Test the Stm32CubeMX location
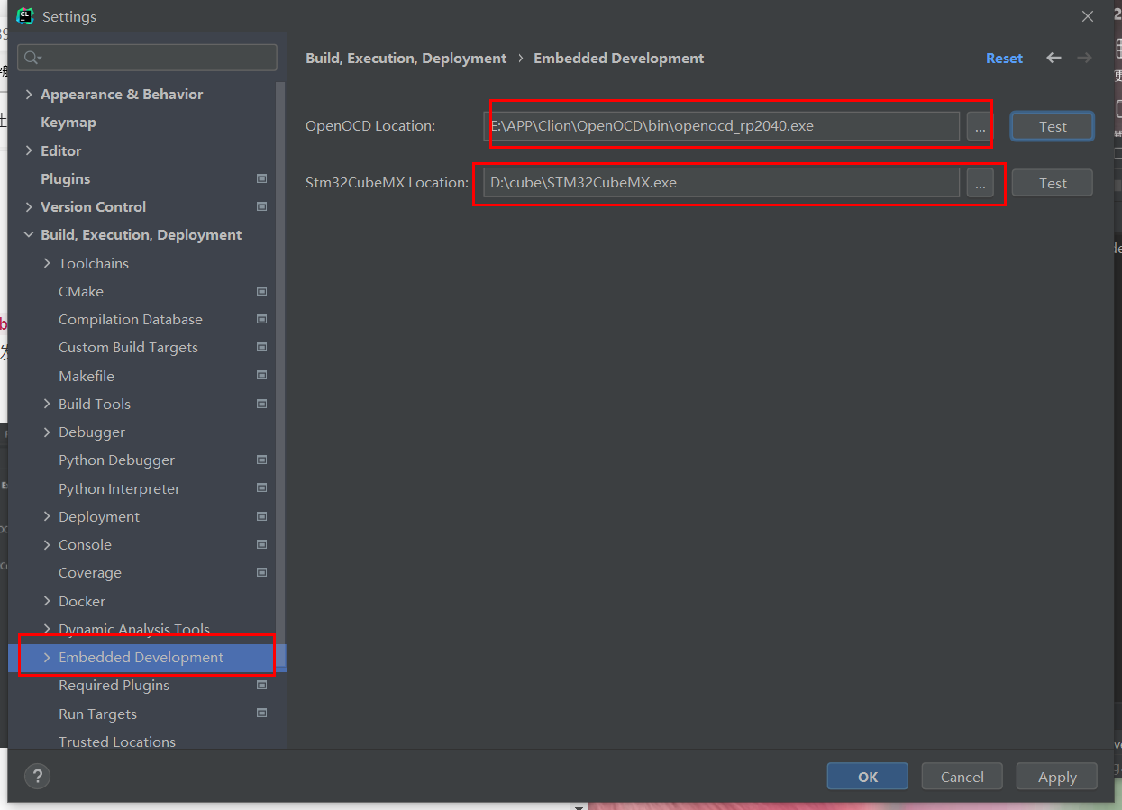Viewport: 1122px width, 810px height. coord(1053,183)
